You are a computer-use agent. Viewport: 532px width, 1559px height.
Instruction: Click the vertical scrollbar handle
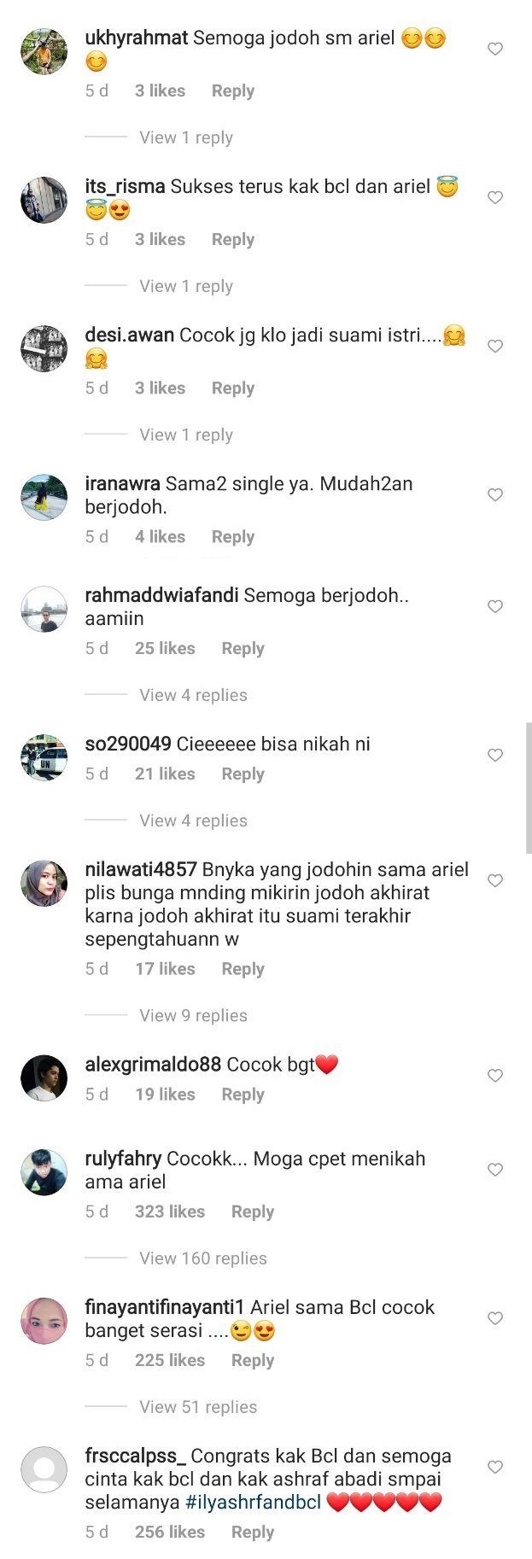(x=529, y=787)
